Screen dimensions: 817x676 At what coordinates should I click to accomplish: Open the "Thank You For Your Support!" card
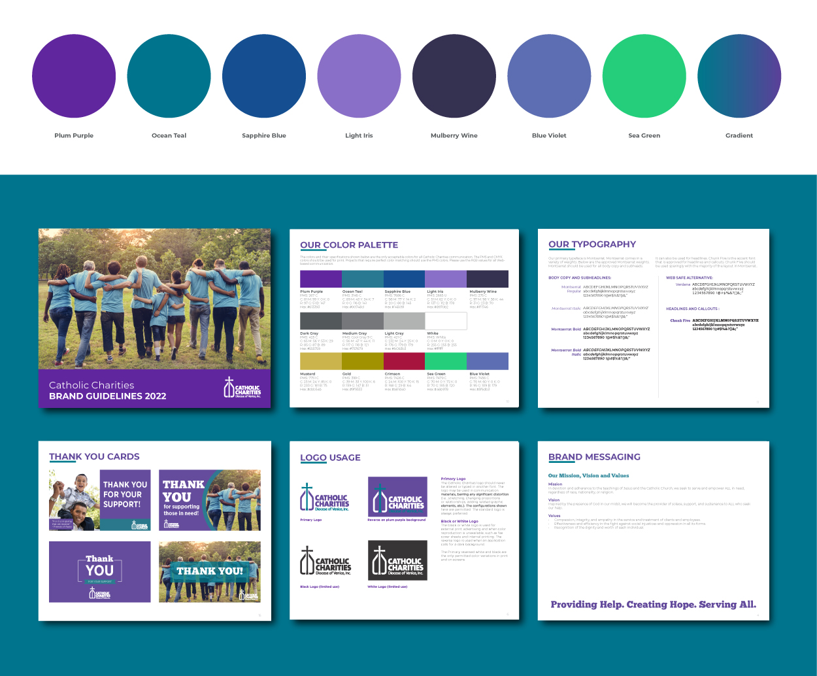point(99,500)
